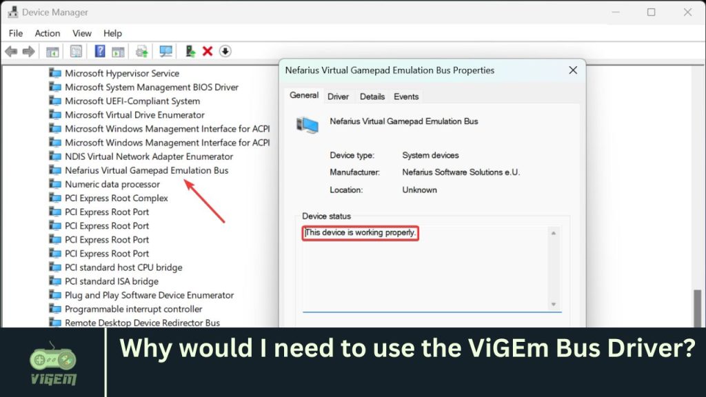Switch to the Driver tab
The width and height of the screenshot is (706, 397).
tap(338, 96)
